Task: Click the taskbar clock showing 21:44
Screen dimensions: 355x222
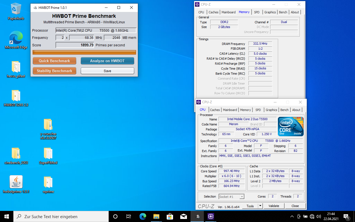Action: (x=331, y=216)
